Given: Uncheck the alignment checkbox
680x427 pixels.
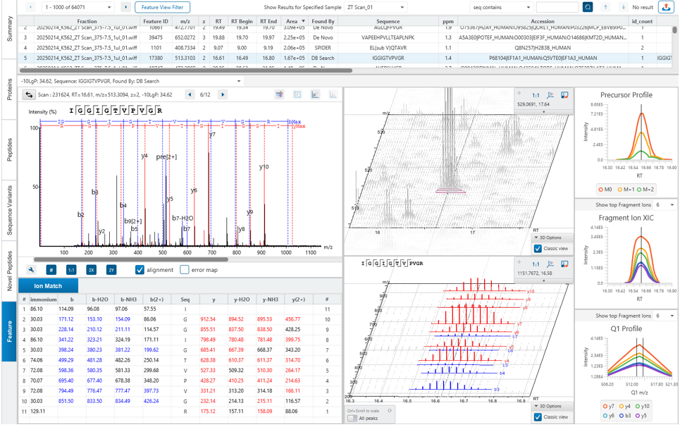Looking at the screenshot, I should tap(140, 270).
